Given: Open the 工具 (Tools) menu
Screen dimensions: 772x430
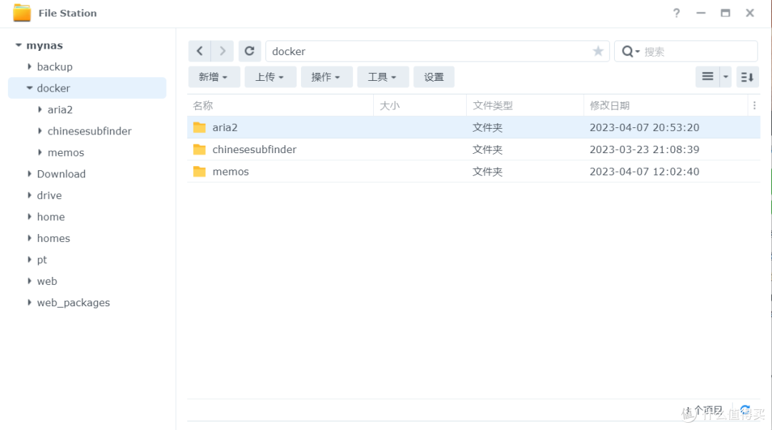Looking at the screenshot, I should coord(383,77).
